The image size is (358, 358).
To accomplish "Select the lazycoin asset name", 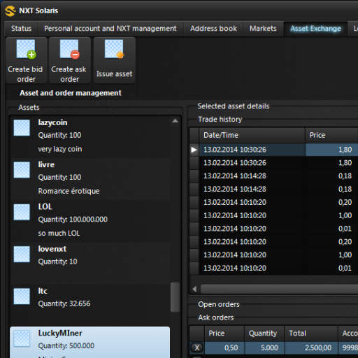I will 52,122.
